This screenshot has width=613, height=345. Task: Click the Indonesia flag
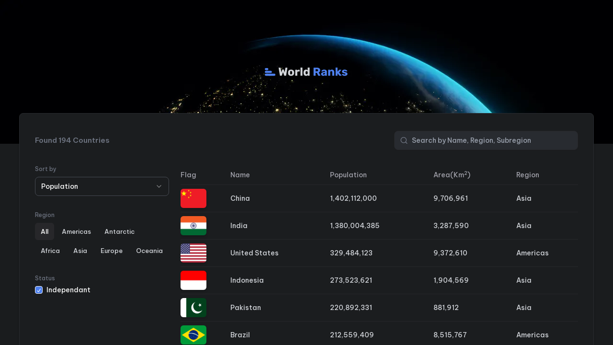(x=193, y=280)
